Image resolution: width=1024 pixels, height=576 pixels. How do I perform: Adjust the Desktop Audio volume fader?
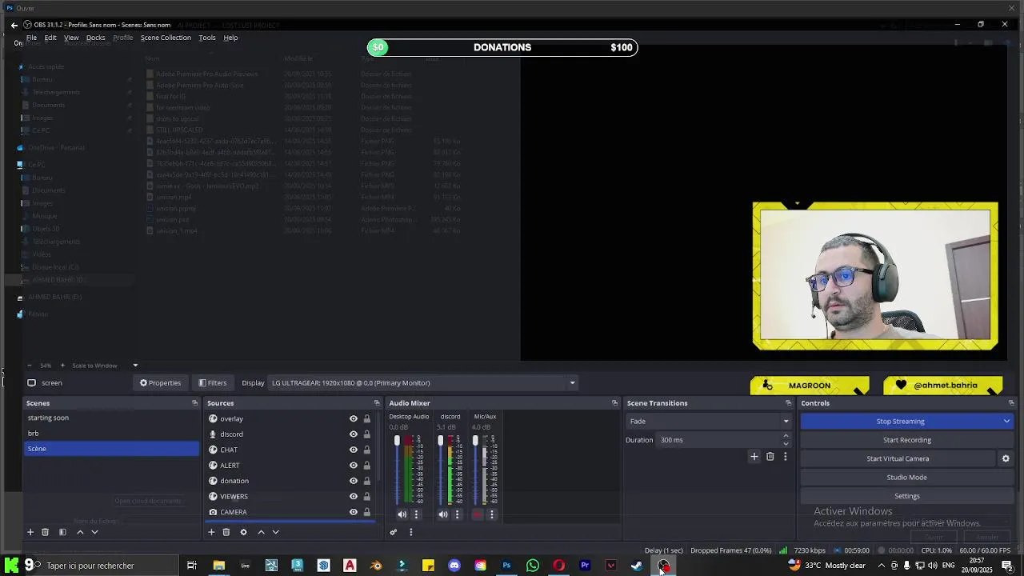click(x=397, y=442)
